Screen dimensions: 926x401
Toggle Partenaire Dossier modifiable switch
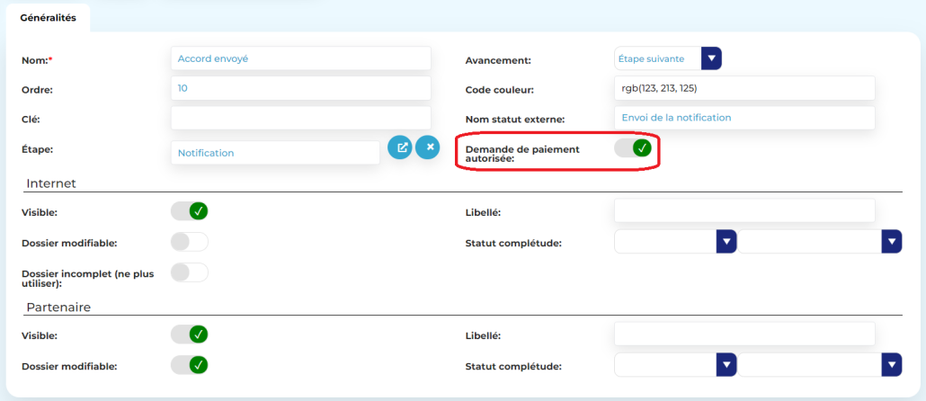(x=190, y=365)
